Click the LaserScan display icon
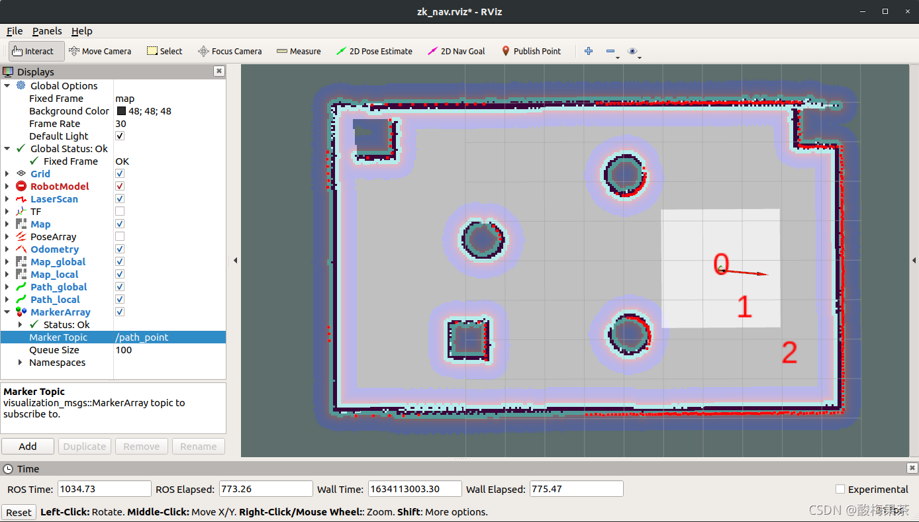 pyautogui.click(x=21, y=198)
